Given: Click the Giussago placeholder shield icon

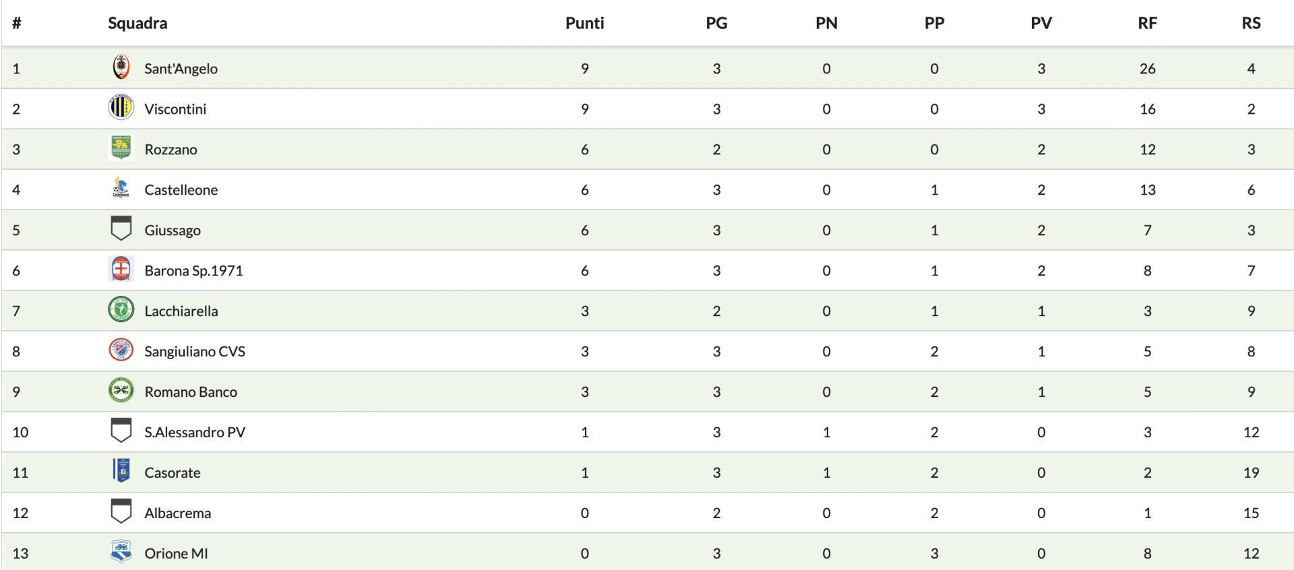Looking at the screenshot, I should pyautogui.click(x=121, y=229).
